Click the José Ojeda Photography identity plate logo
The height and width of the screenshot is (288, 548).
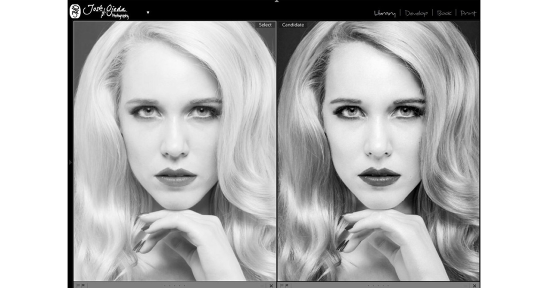100,11
